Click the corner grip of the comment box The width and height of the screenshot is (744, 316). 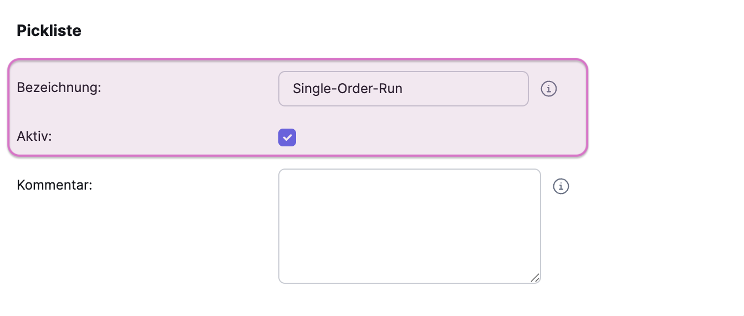tap(534, 278)
